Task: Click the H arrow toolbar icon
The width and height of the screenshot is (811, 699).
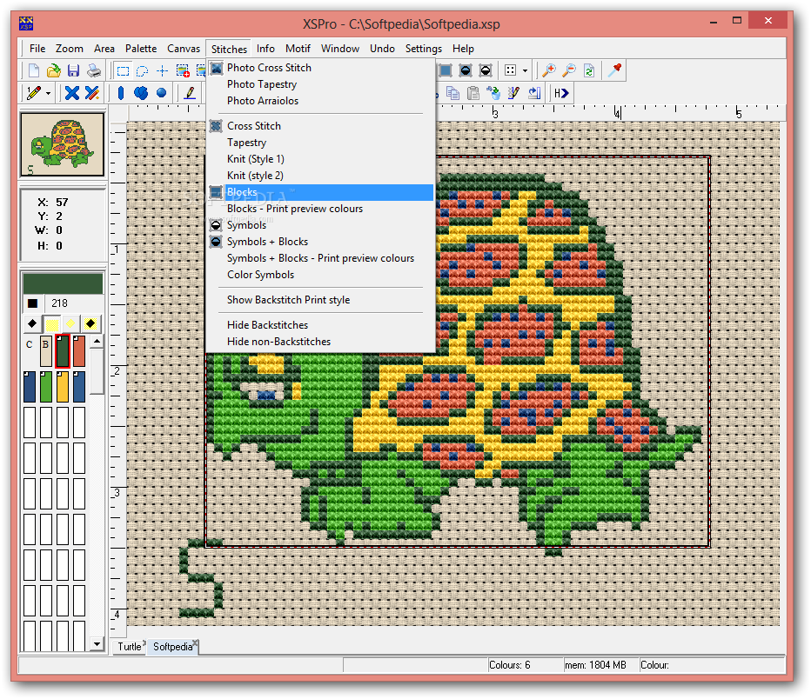Action: tap(561, 93)
